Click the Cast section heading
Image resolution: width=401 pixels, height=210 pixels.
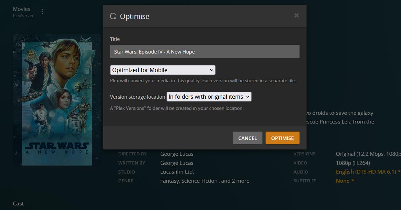[18, 203]
